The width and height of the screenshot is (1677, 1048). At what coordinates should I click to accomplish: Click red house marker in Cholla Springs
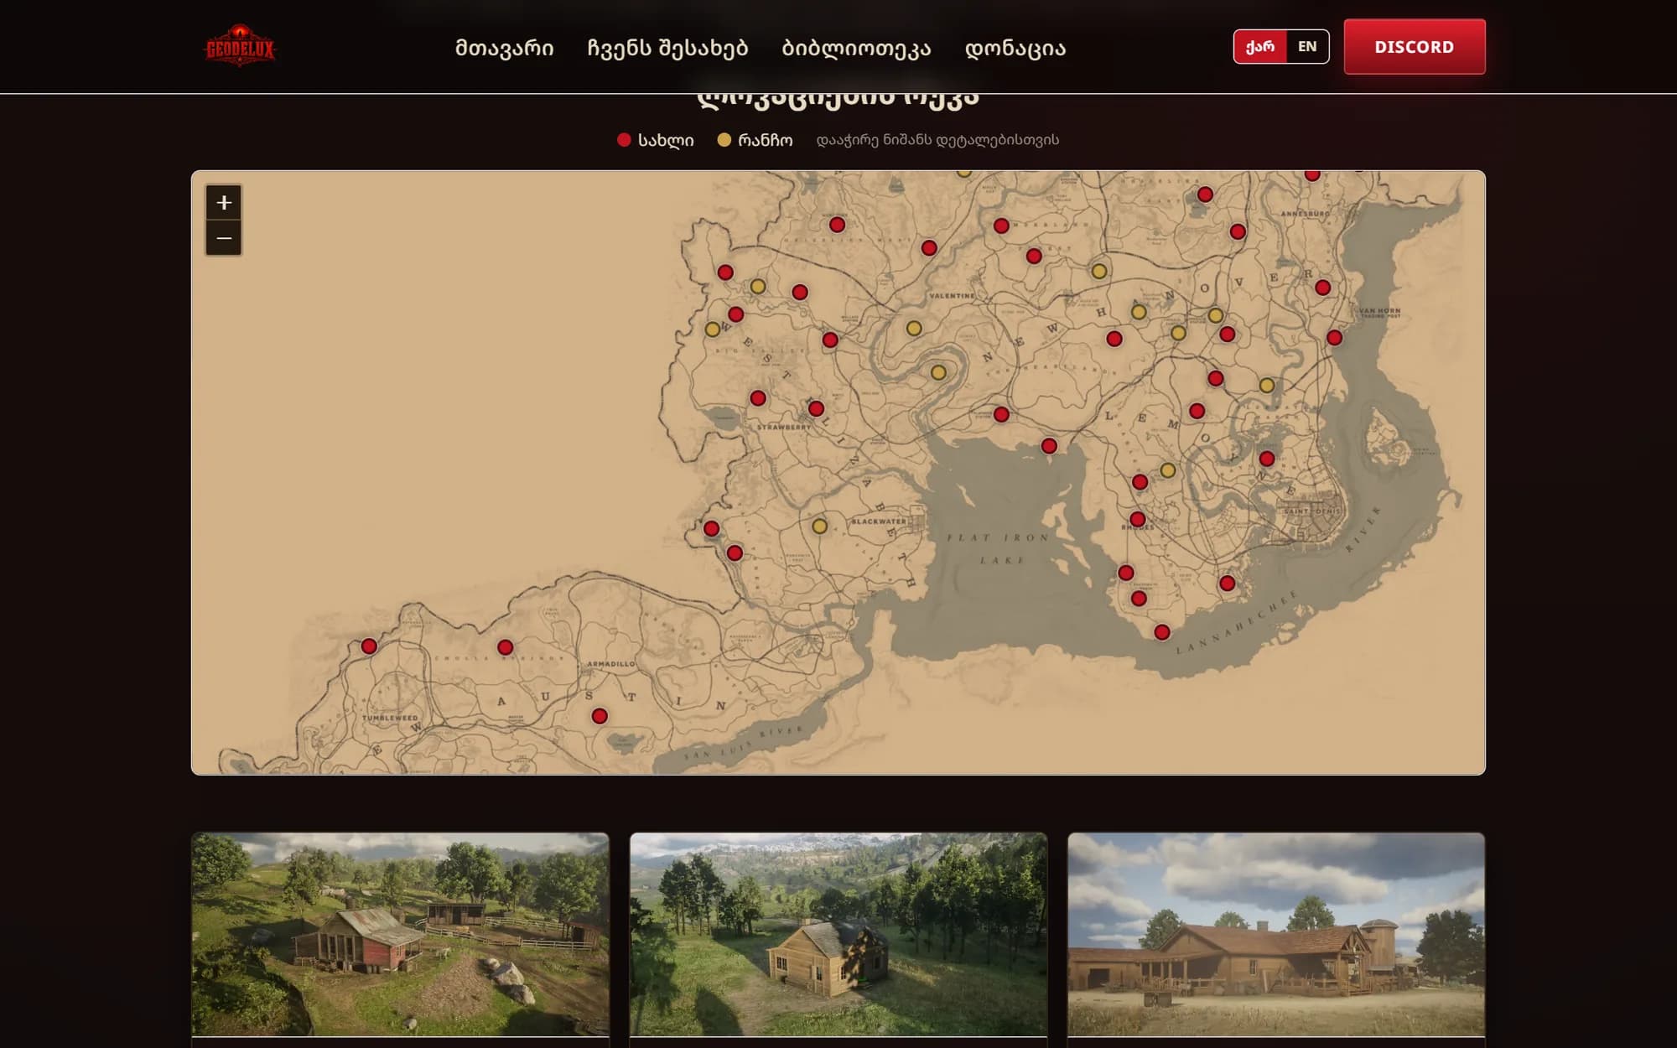505,647
